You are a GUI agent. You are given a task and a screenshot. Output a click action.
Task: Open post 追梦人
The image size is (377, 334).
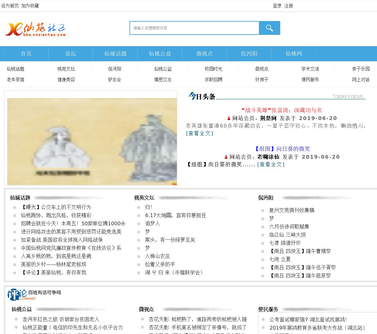point(153,224)
